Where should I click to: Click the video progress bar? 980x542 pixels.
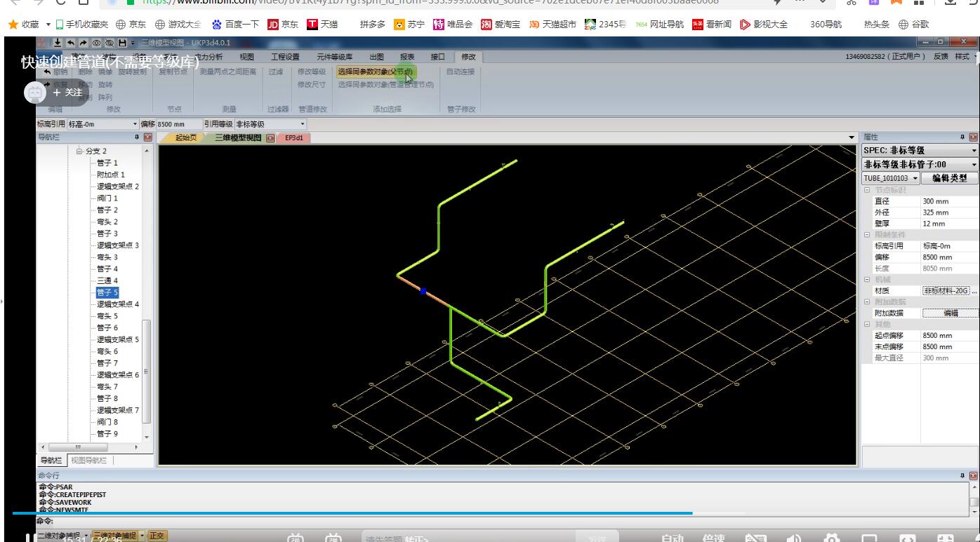click(351, 513)
